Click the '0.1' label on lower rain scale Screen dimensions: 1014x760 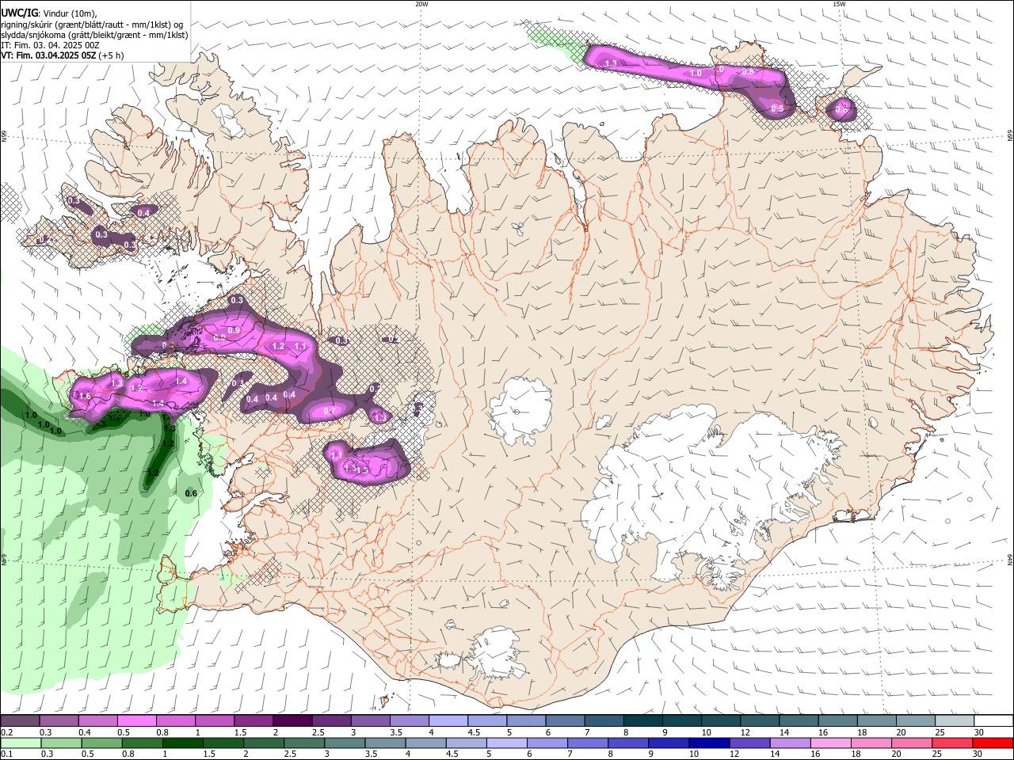pyautogui.click(x=6, y=754)
